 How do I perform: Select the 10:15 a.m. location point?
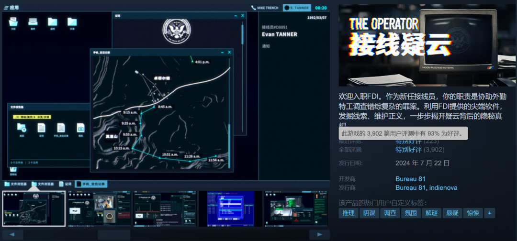[132, 149]
